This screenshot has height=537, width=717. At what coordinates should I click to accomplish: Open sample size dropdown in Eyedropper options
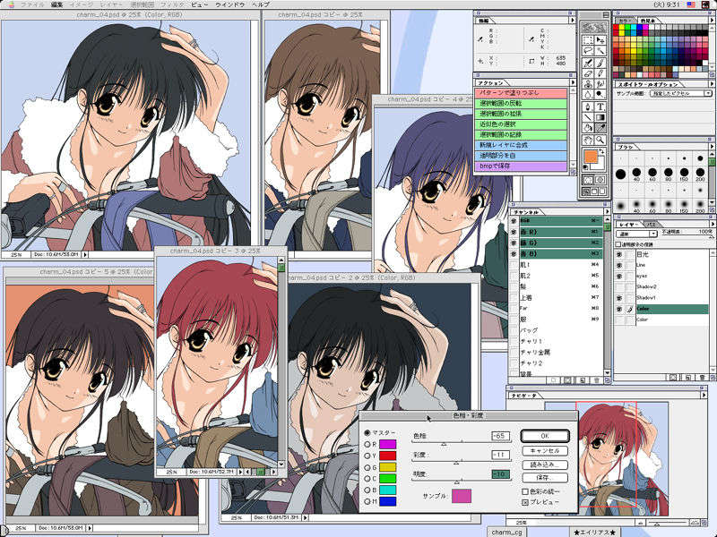[x=681, y=93]
